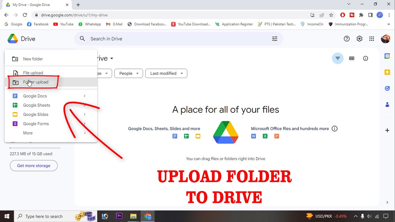The height and width of the screenshot is (222, 395).
Task: Open Google Tasks side panel
Action: coord(387,88)
